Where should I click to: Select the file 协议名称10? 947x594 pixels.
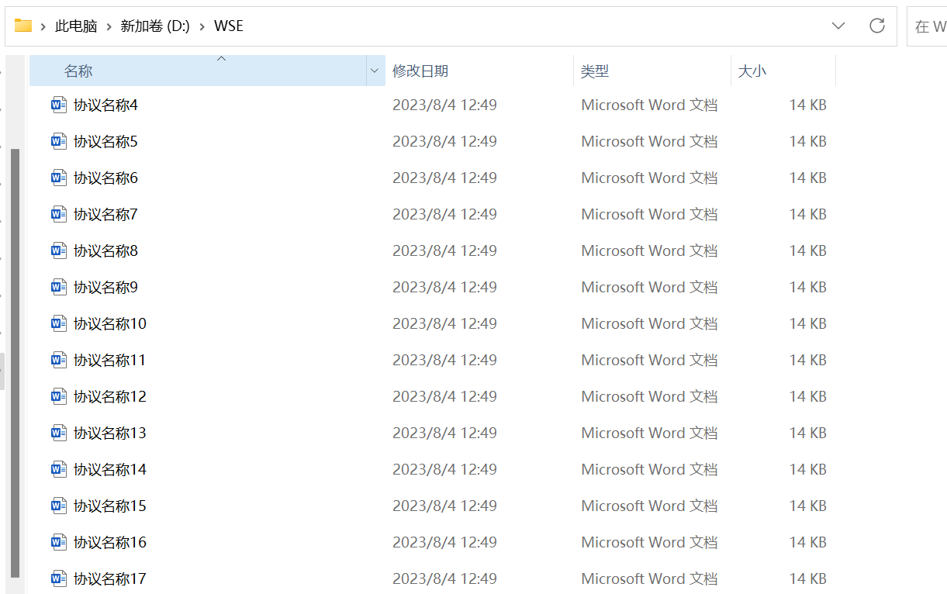click(x=110, y=323)
